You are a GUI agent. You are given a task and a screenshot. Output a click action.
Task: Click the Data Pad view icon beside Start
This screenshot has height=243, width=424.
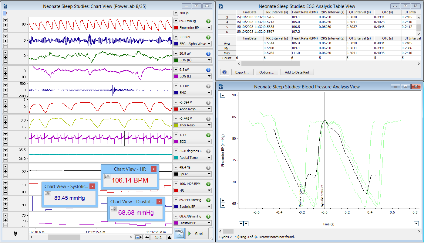click(179, 233)
